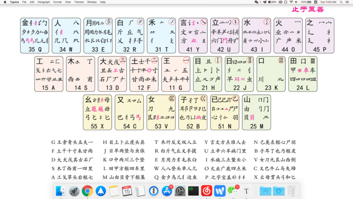Click the battery 100% indicator
Image resolution: width=353 pixels, height=199 pixels.
click(x=306, y=2)
